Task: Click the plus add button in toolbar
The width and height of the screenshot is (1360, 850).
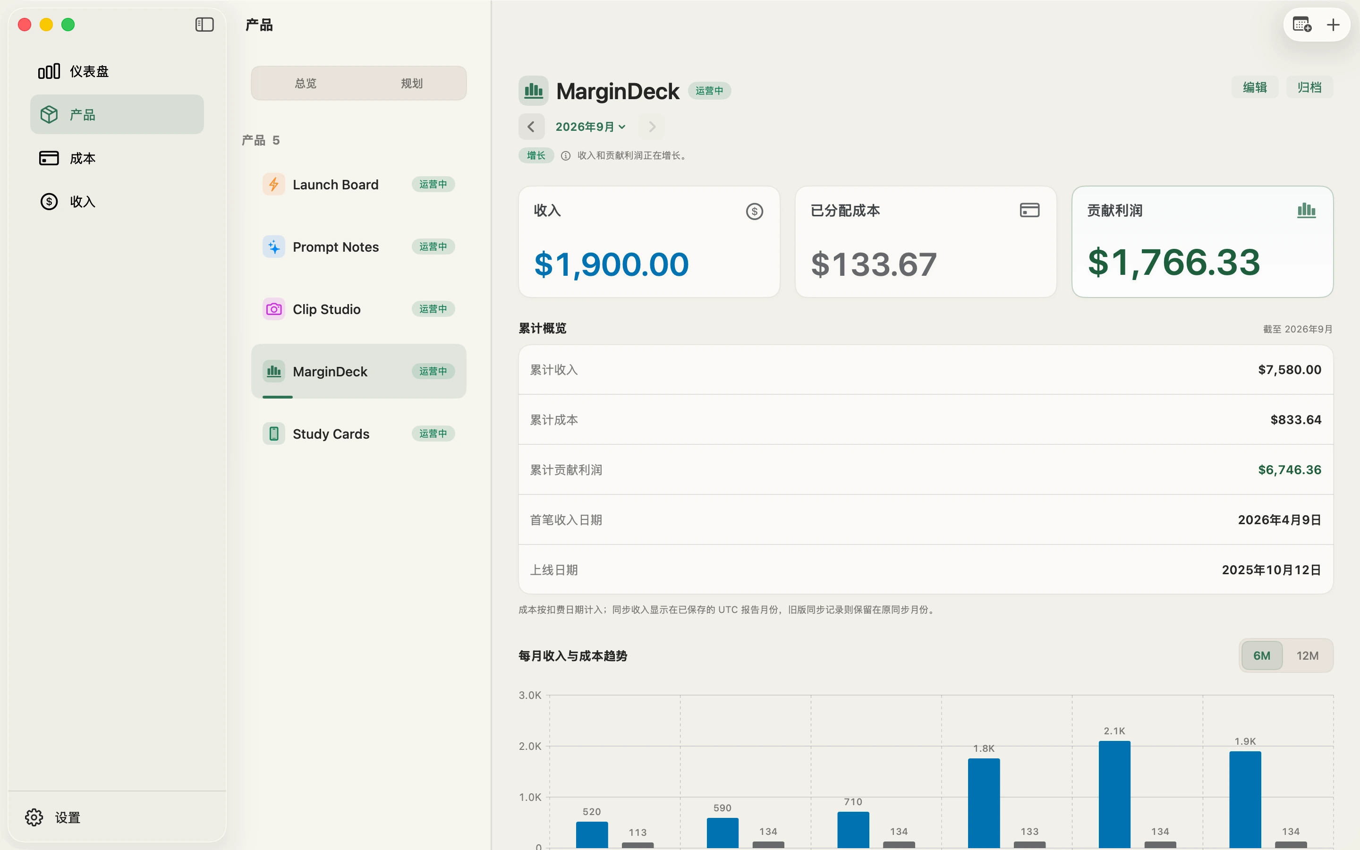Action: pyautogui.click(x=1333, y=25)
